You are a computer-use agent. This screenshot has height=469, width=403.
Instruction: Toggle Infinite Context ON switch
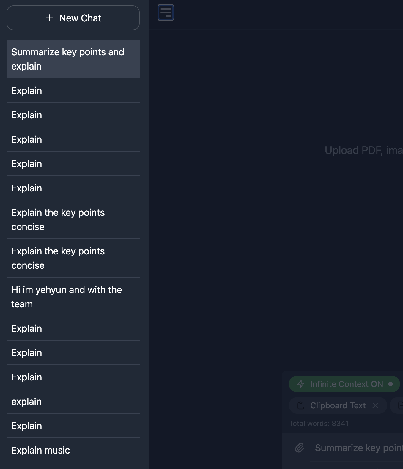(x=344, y=384)
